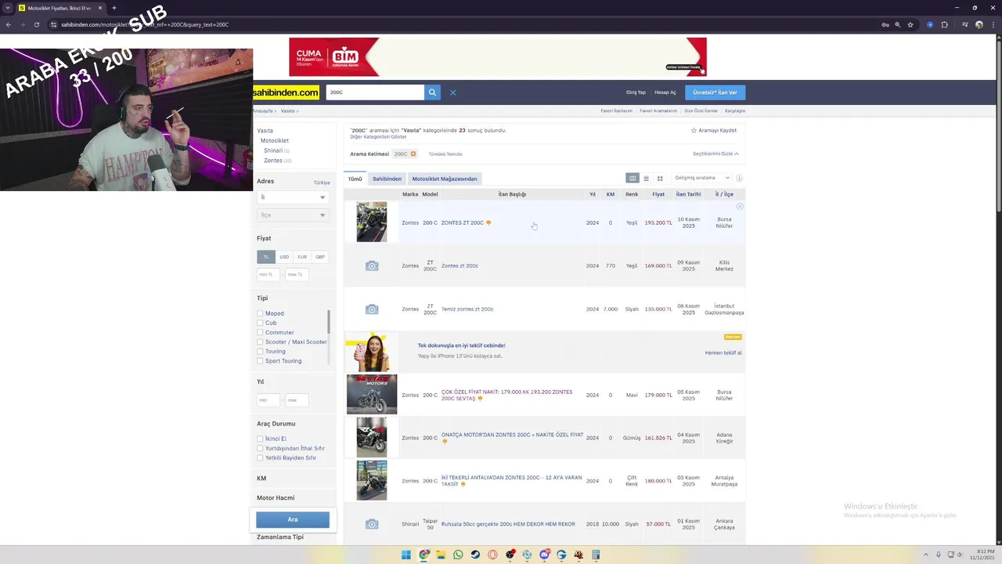Check the Commuter type checkbox
The height and width of the screenshot is (564, 1002).
[x=260, y=332]
